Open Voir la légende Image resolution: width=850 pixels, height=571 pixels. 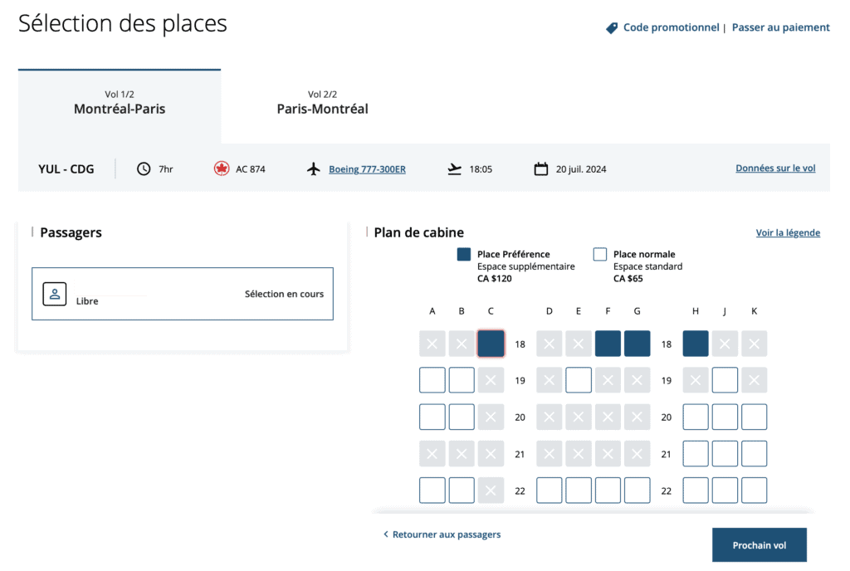[x=787, y=232]
